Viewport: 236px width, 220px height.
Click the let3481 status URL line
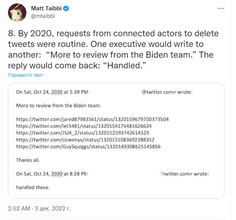(x=84, y=126)
